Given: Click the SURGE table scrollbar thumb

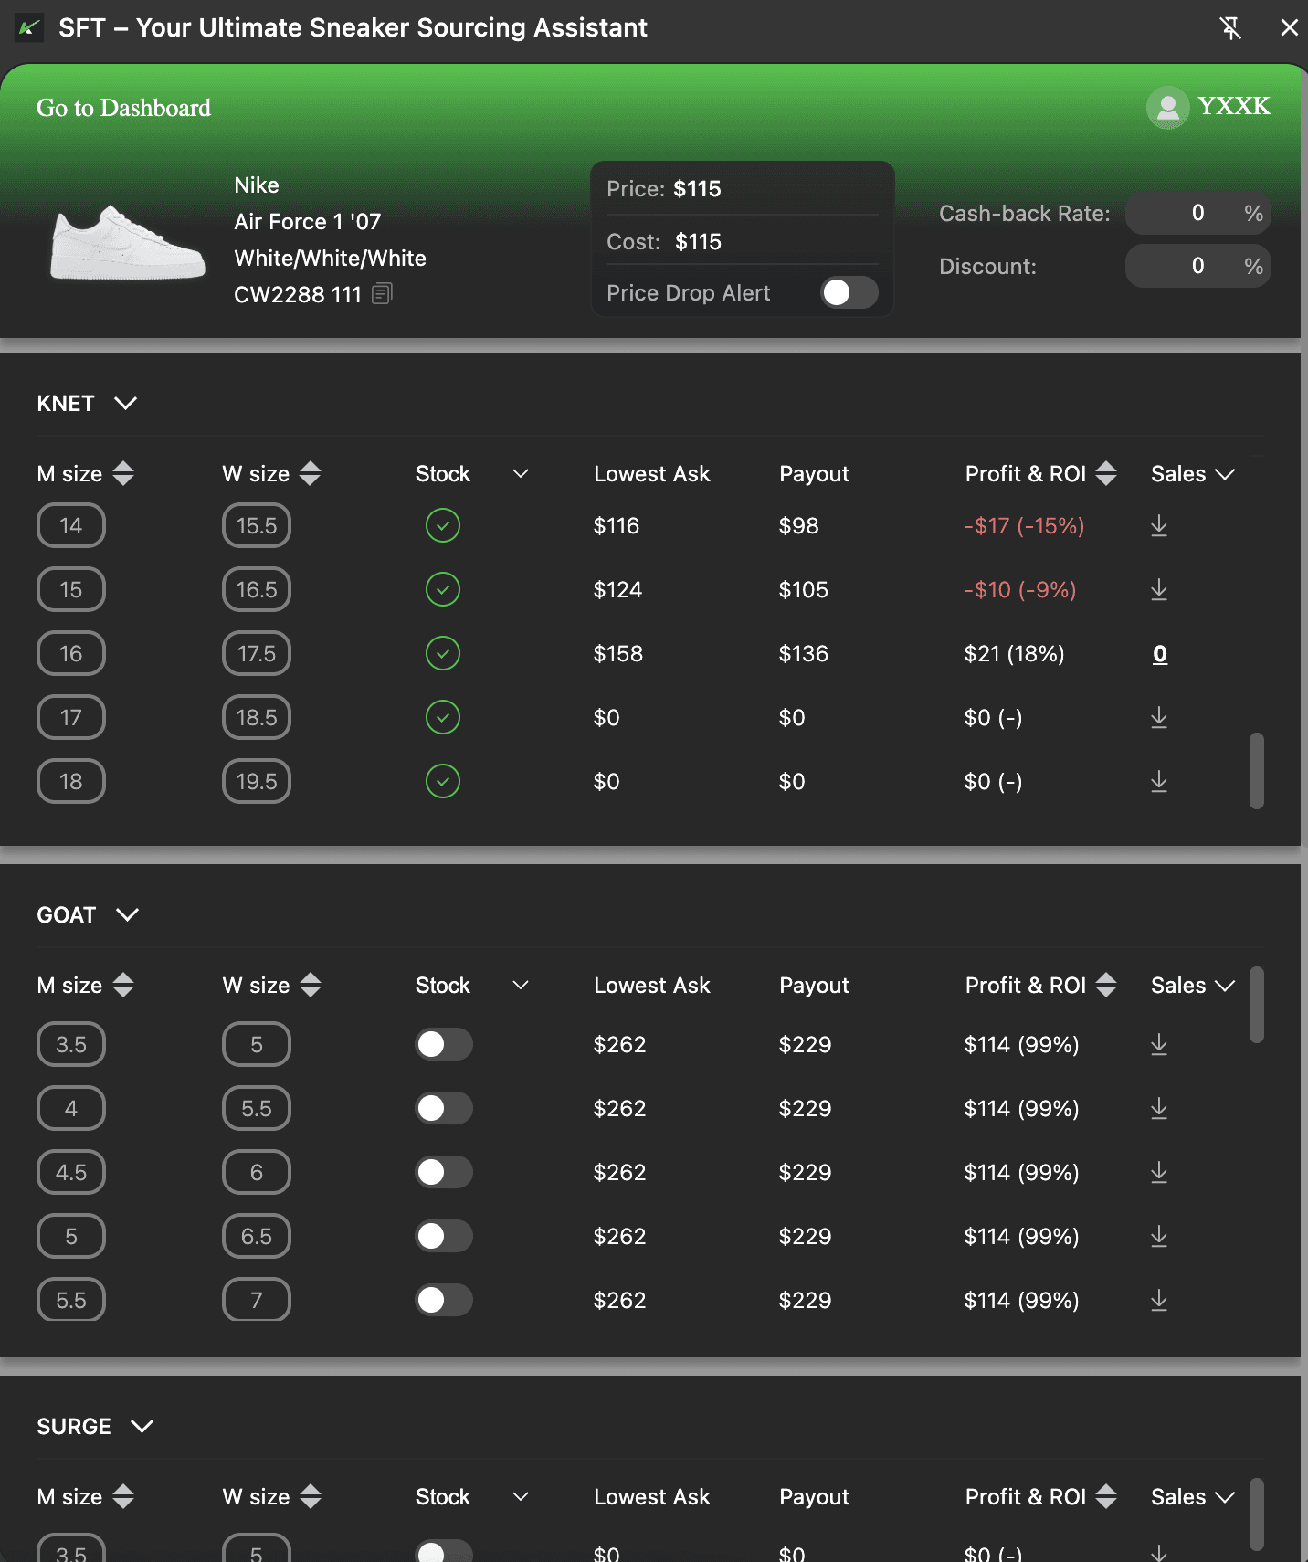Looking at the screenshot, I should coord(1257,1515).
